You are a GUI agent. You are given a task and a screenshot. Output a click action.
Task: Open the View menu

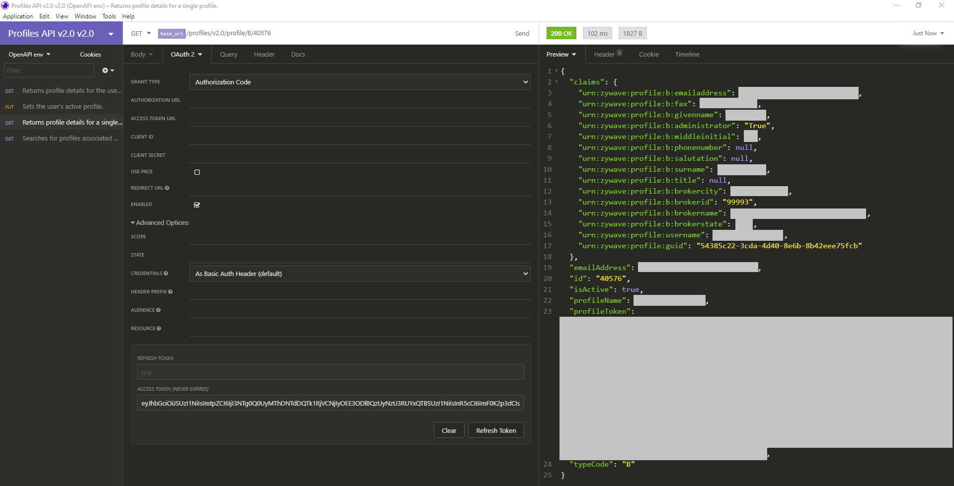62,16
